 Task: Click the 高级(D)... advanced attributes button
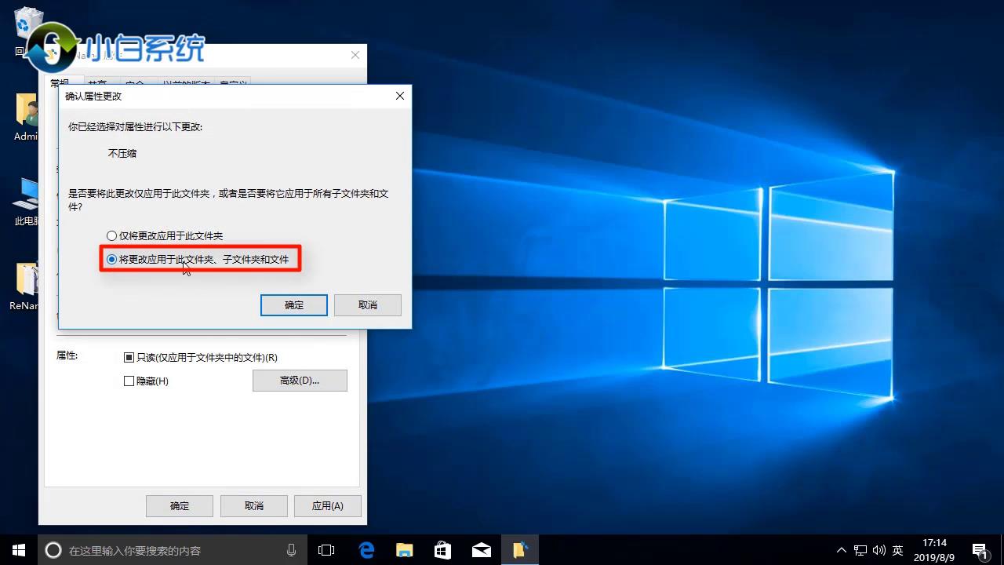coord(300,381)
